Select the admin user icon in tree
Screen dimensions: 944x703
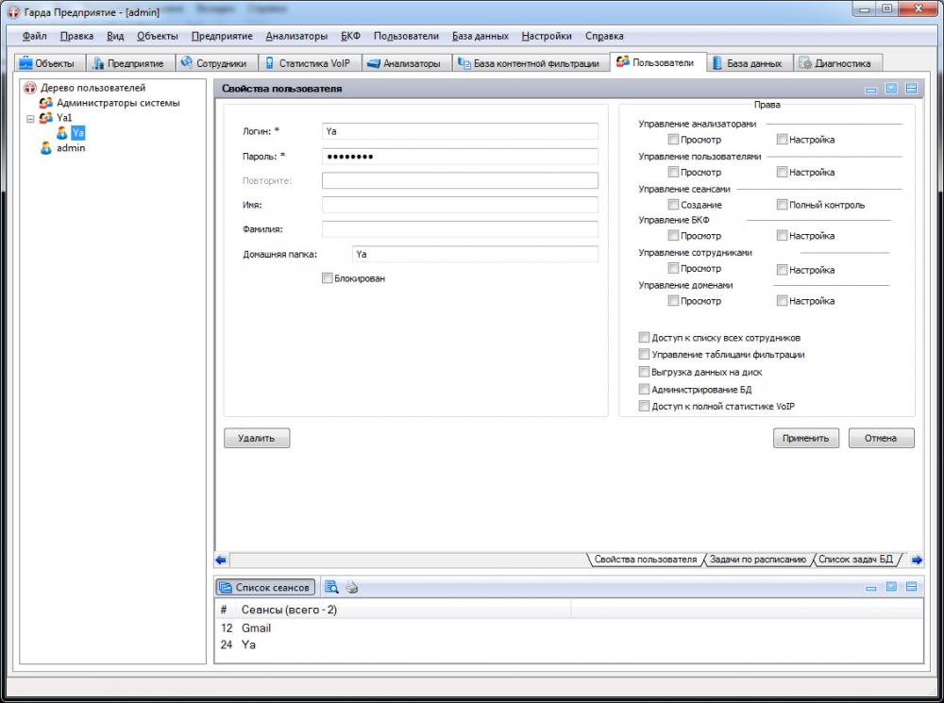tap(46, 148)
